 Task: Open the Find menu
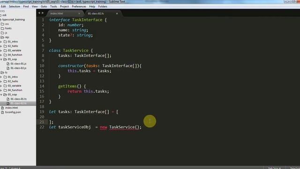pyautogui.click(x=26, y=7)
